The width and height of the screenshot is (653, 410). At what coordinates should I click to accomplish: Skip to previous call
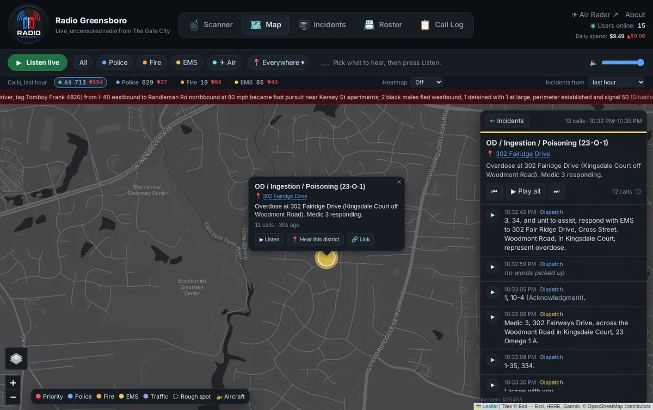494,191
